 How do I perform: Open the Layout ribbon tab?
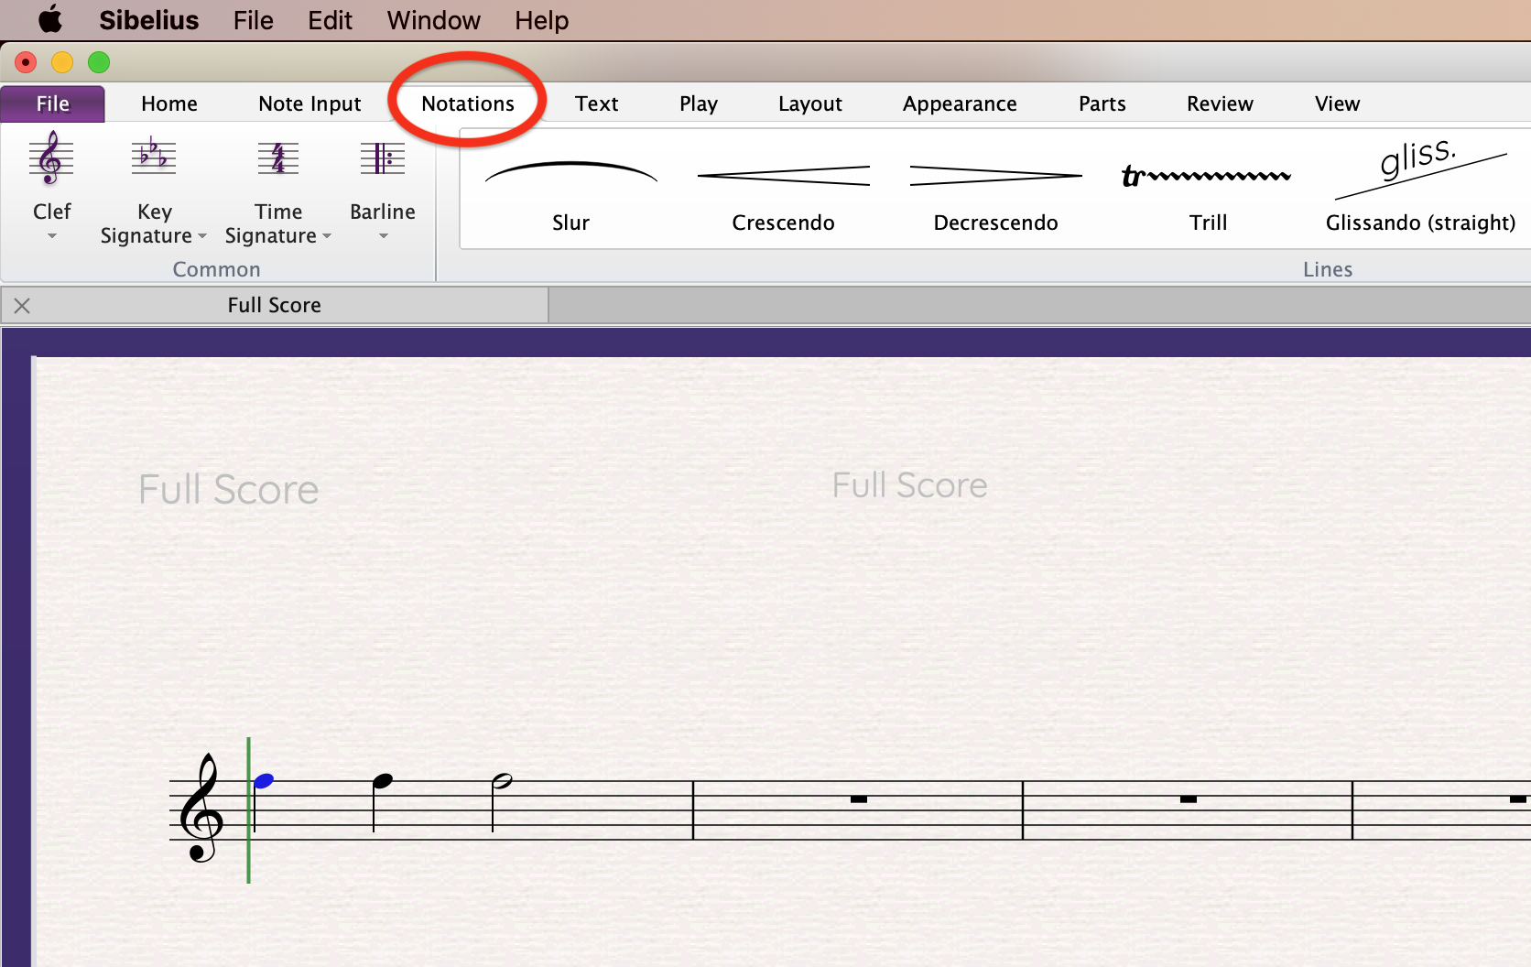coord(810,104)
